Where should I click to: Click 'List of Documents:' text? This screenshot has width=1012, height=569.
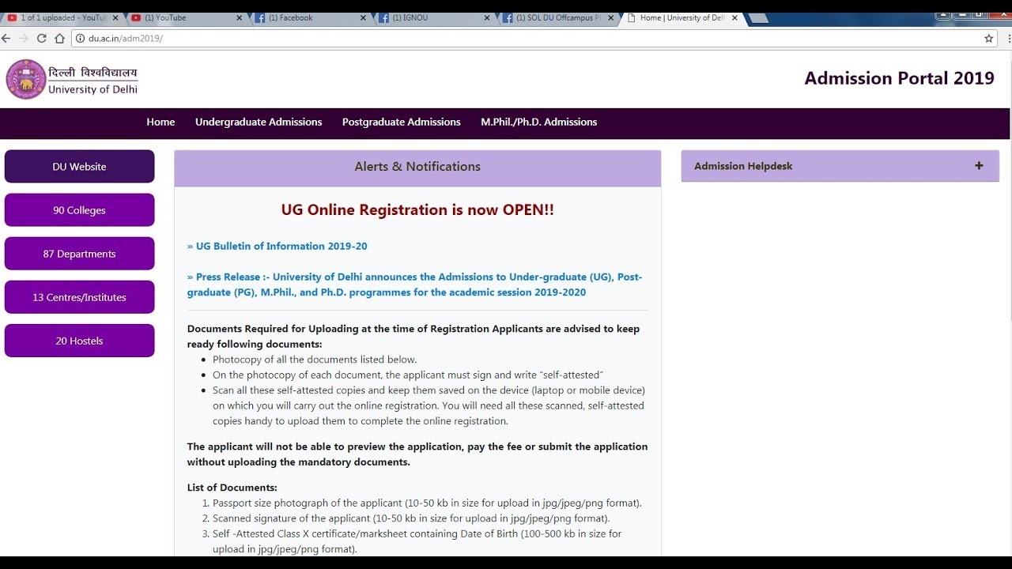pos(232,488)
